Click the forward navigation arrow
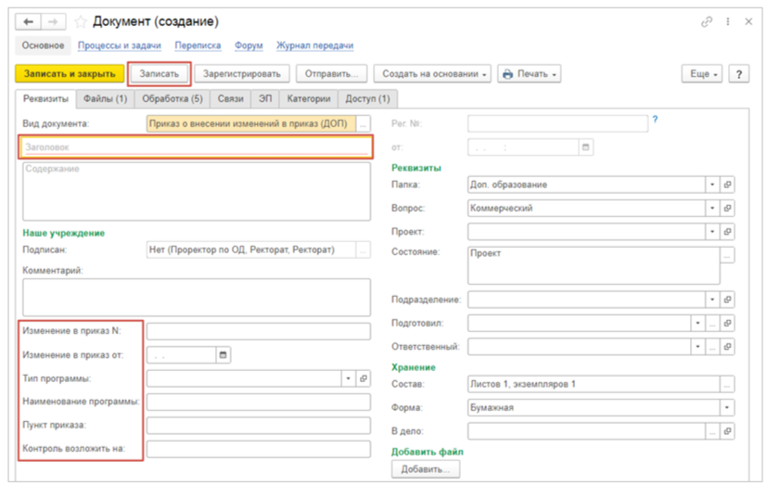767x486 pixels. (x=50, y=20)
